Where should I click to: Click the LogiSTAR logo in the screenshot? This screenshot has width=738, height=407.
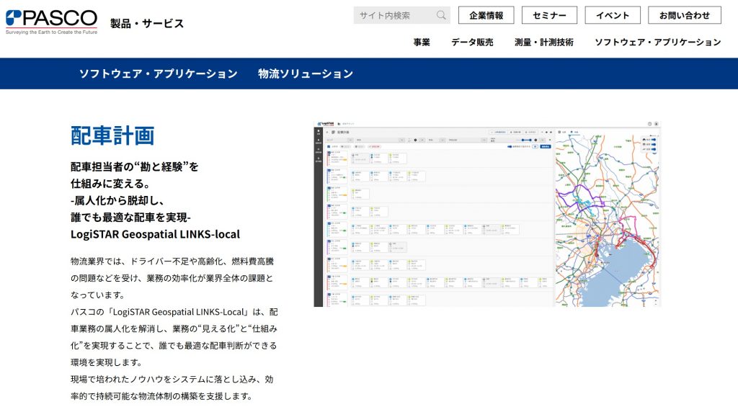click(x=329, y=124)
